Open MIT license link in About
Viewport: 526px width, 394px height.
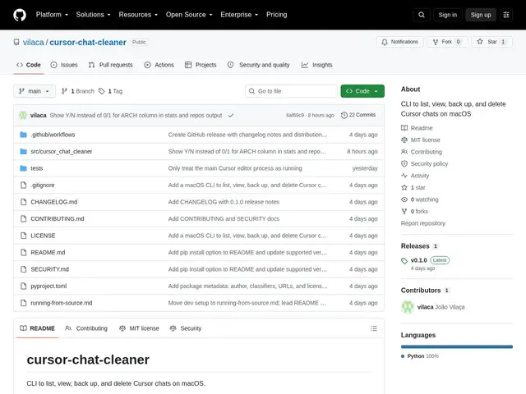tap(420, 140)
